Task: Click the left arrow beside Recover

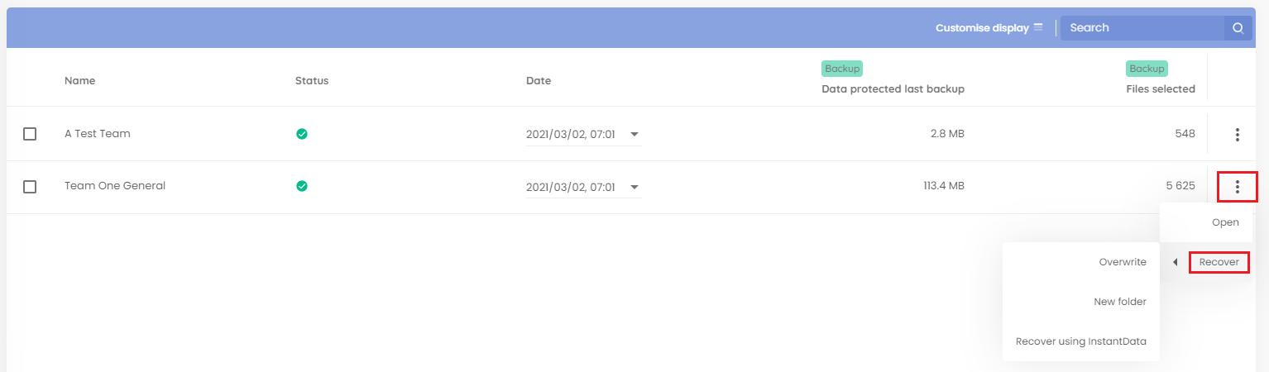Action: coord(1175,262)
